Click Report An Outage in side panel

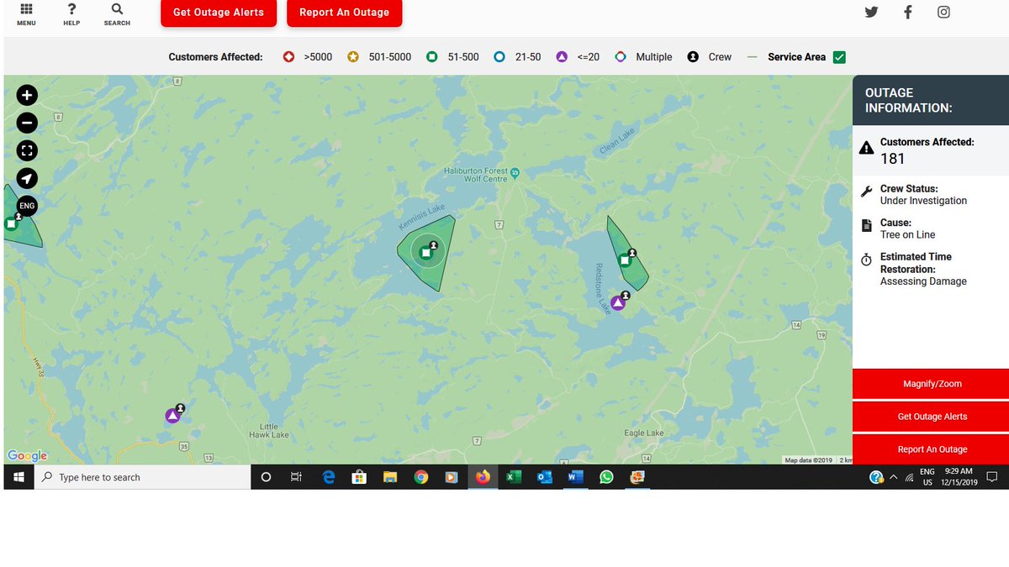coord(932,449)
